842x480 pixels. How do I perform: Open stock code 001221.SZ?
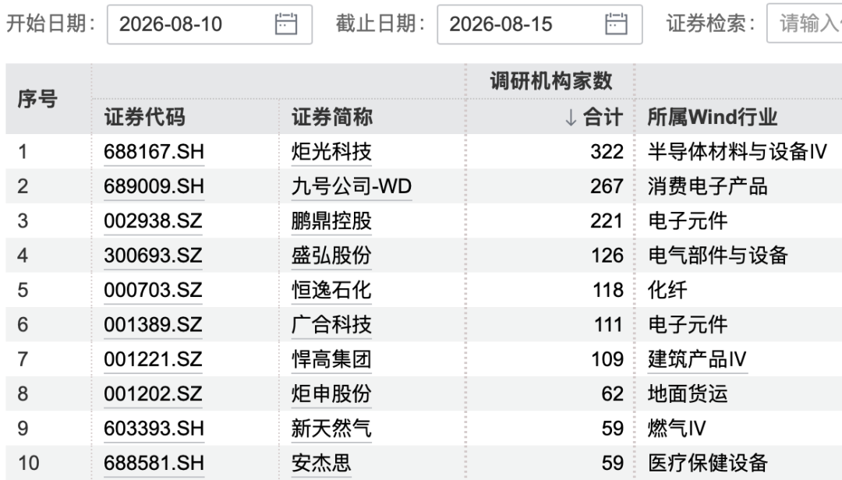pos(153,359)
